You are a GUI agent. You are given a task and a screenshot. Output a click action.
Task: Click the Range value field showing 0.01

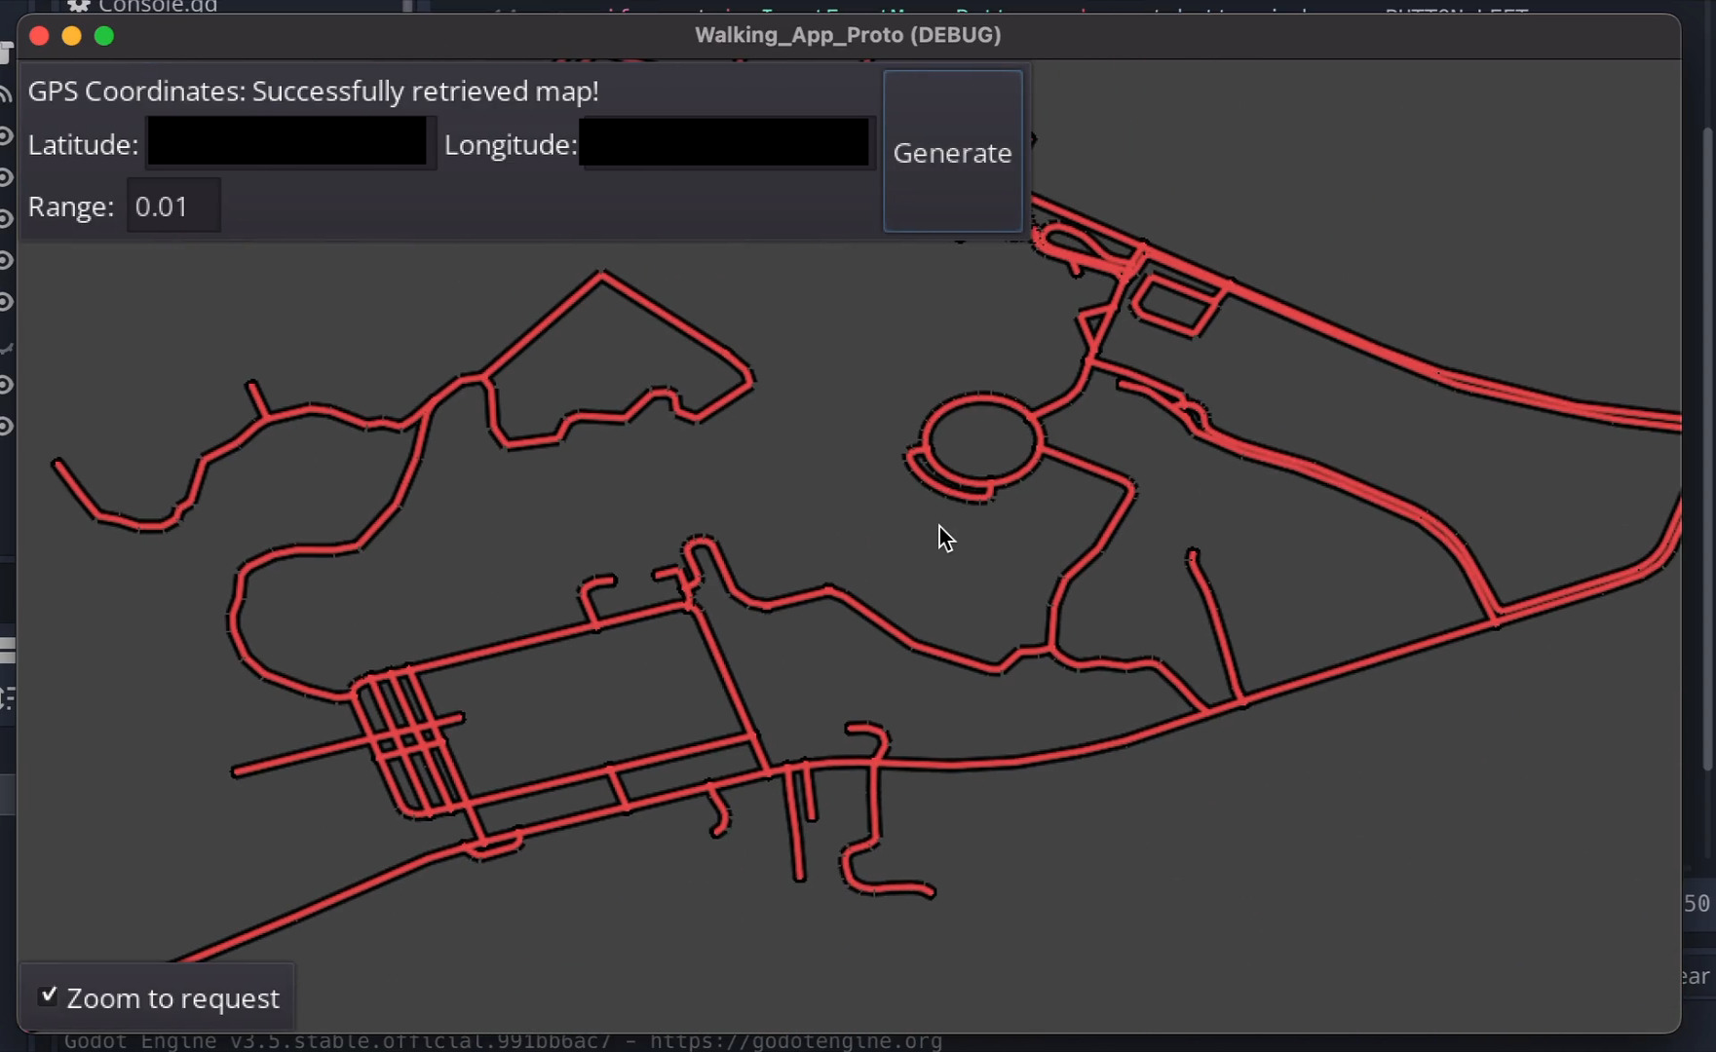173,207
